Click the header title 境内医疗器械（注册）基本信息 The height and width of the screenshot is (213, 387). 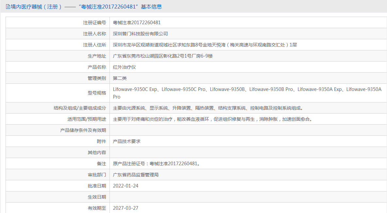[x=86, y=7]
